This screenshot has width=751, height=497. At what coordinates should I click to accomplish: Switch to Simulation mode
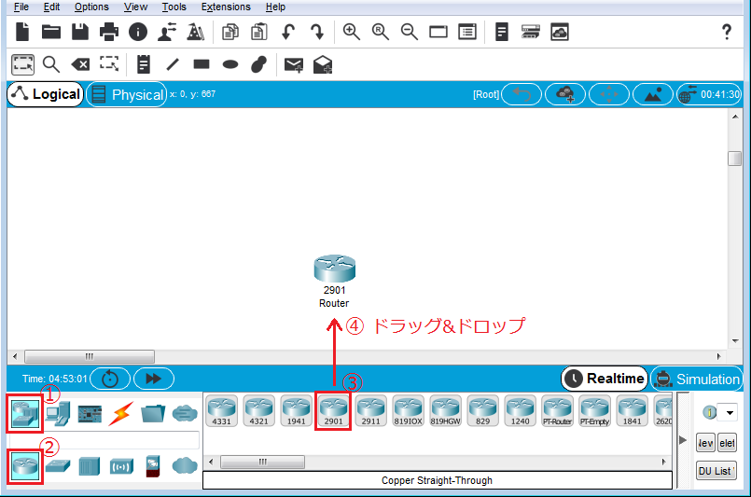[x=697, y=379]
